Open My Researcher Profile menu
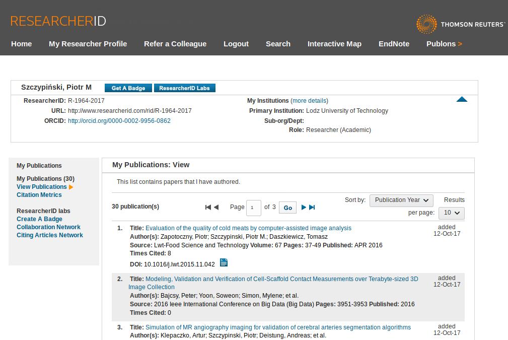 point(88,44)
